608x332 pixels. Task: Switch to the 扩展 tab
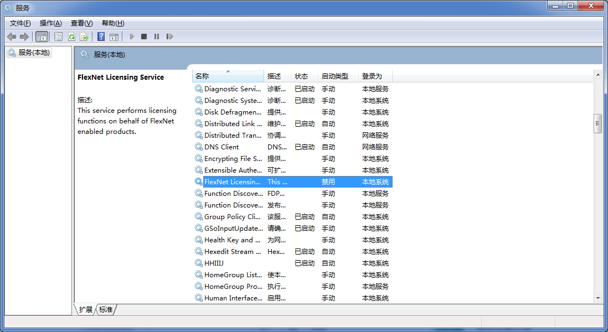coord(85,309)
